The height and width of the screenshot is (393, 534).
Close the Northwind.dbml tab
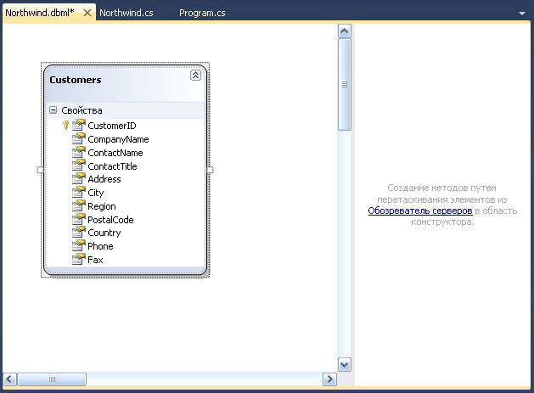click(87, 13)
